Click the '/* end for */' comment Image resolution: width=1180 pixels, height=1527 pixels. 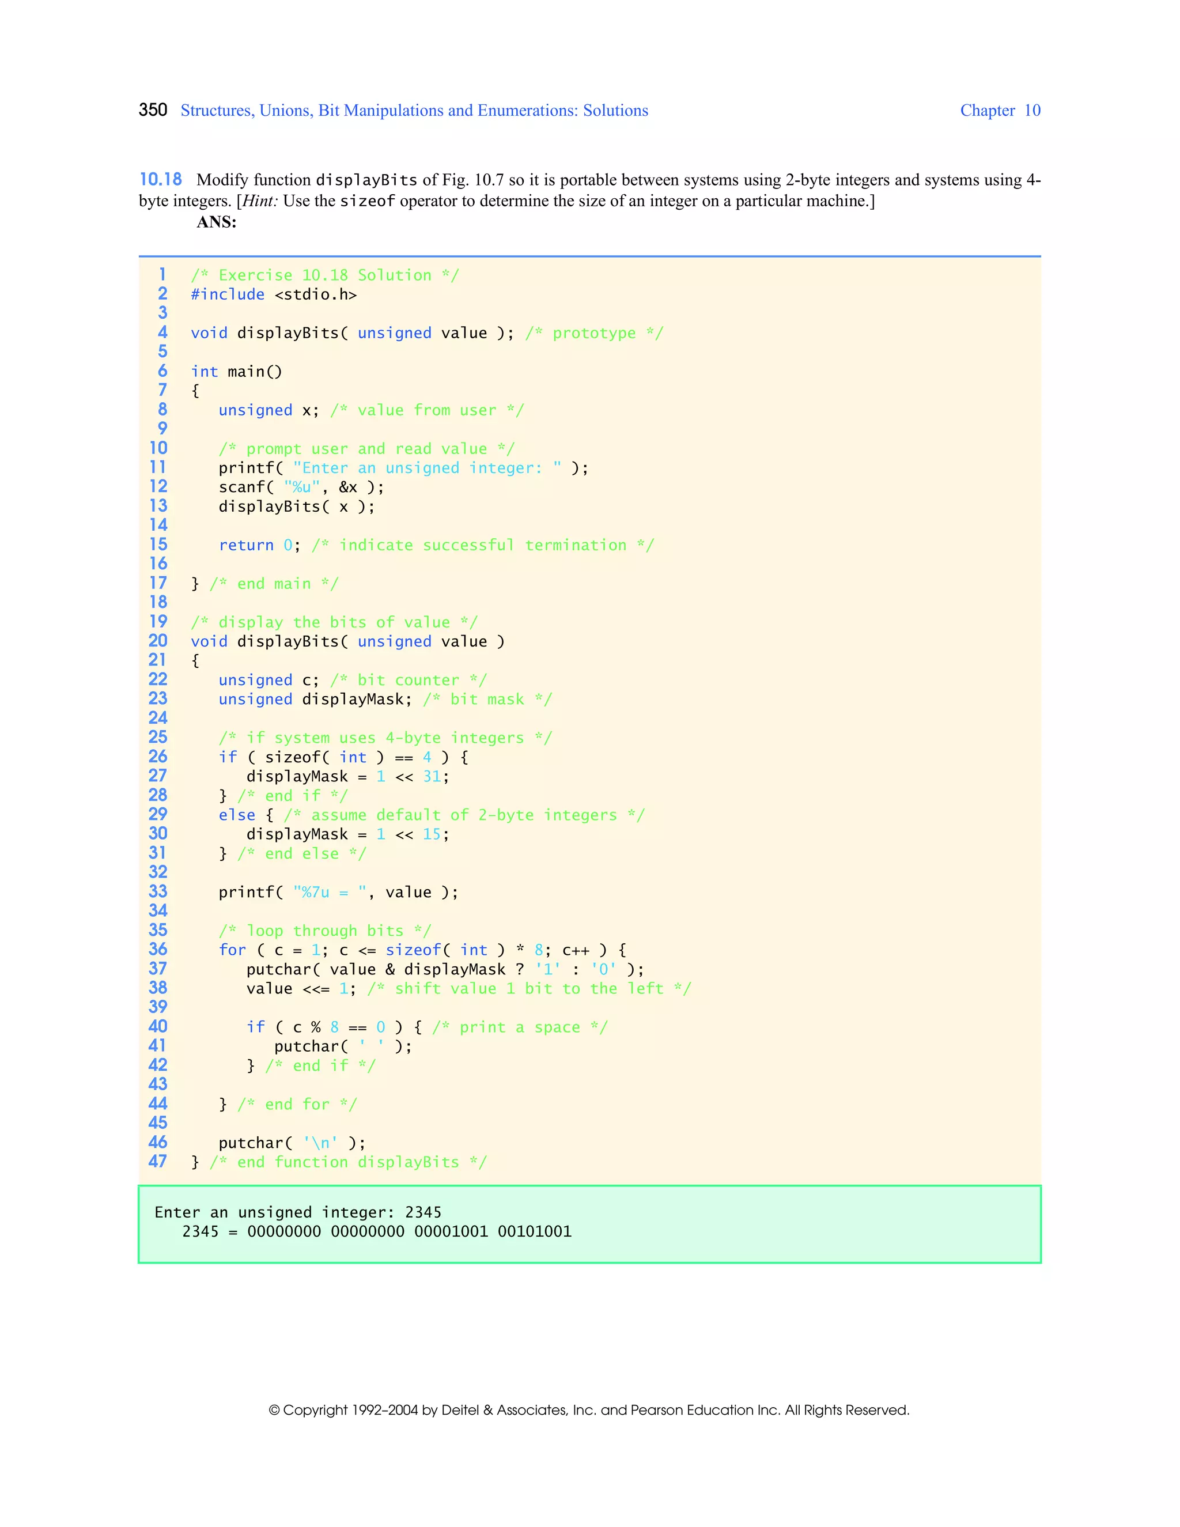click(x=297, y=1105)
